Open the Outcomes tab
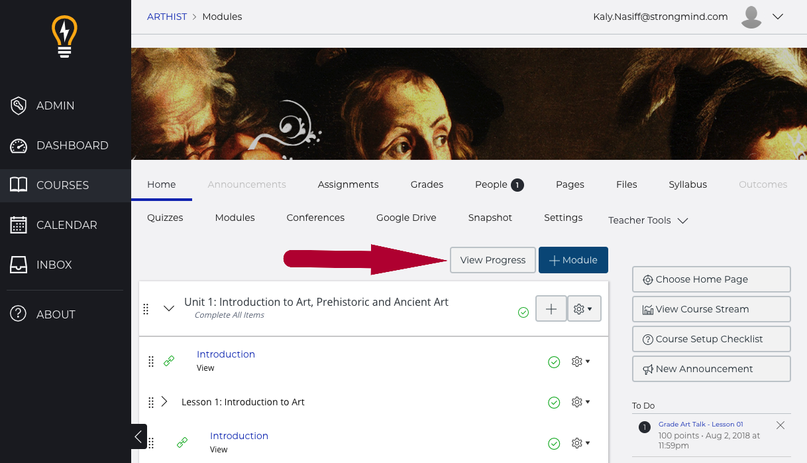Screen dimensions: 807x463 pyautogui.click(x=763, y=184)
